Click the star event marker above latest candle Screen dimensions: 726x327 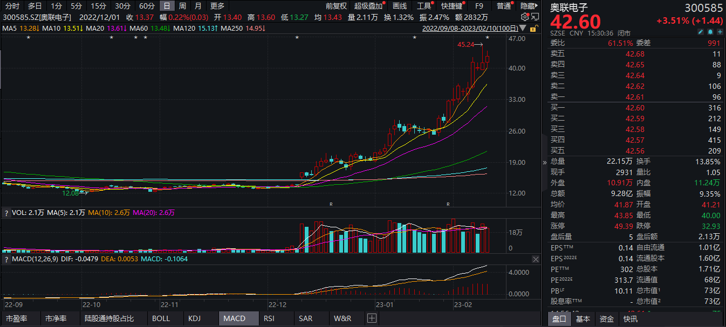[487, 37]
